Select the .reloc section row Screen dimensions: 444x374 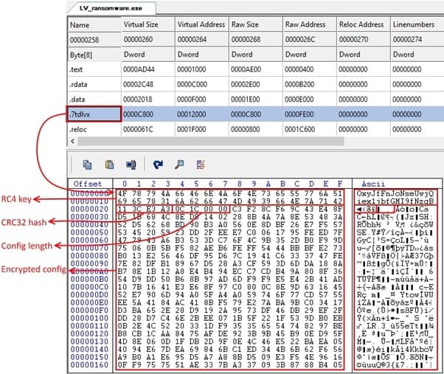point(256,129)
